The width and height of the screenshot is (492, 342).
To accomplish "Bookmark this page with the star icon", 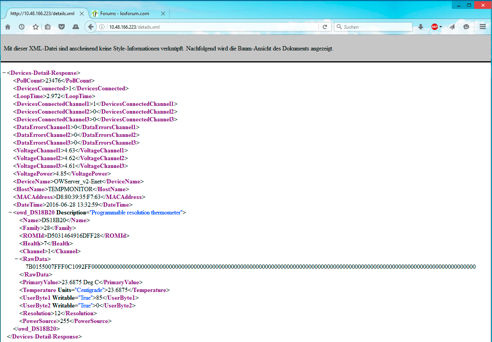I will (36, 27).
